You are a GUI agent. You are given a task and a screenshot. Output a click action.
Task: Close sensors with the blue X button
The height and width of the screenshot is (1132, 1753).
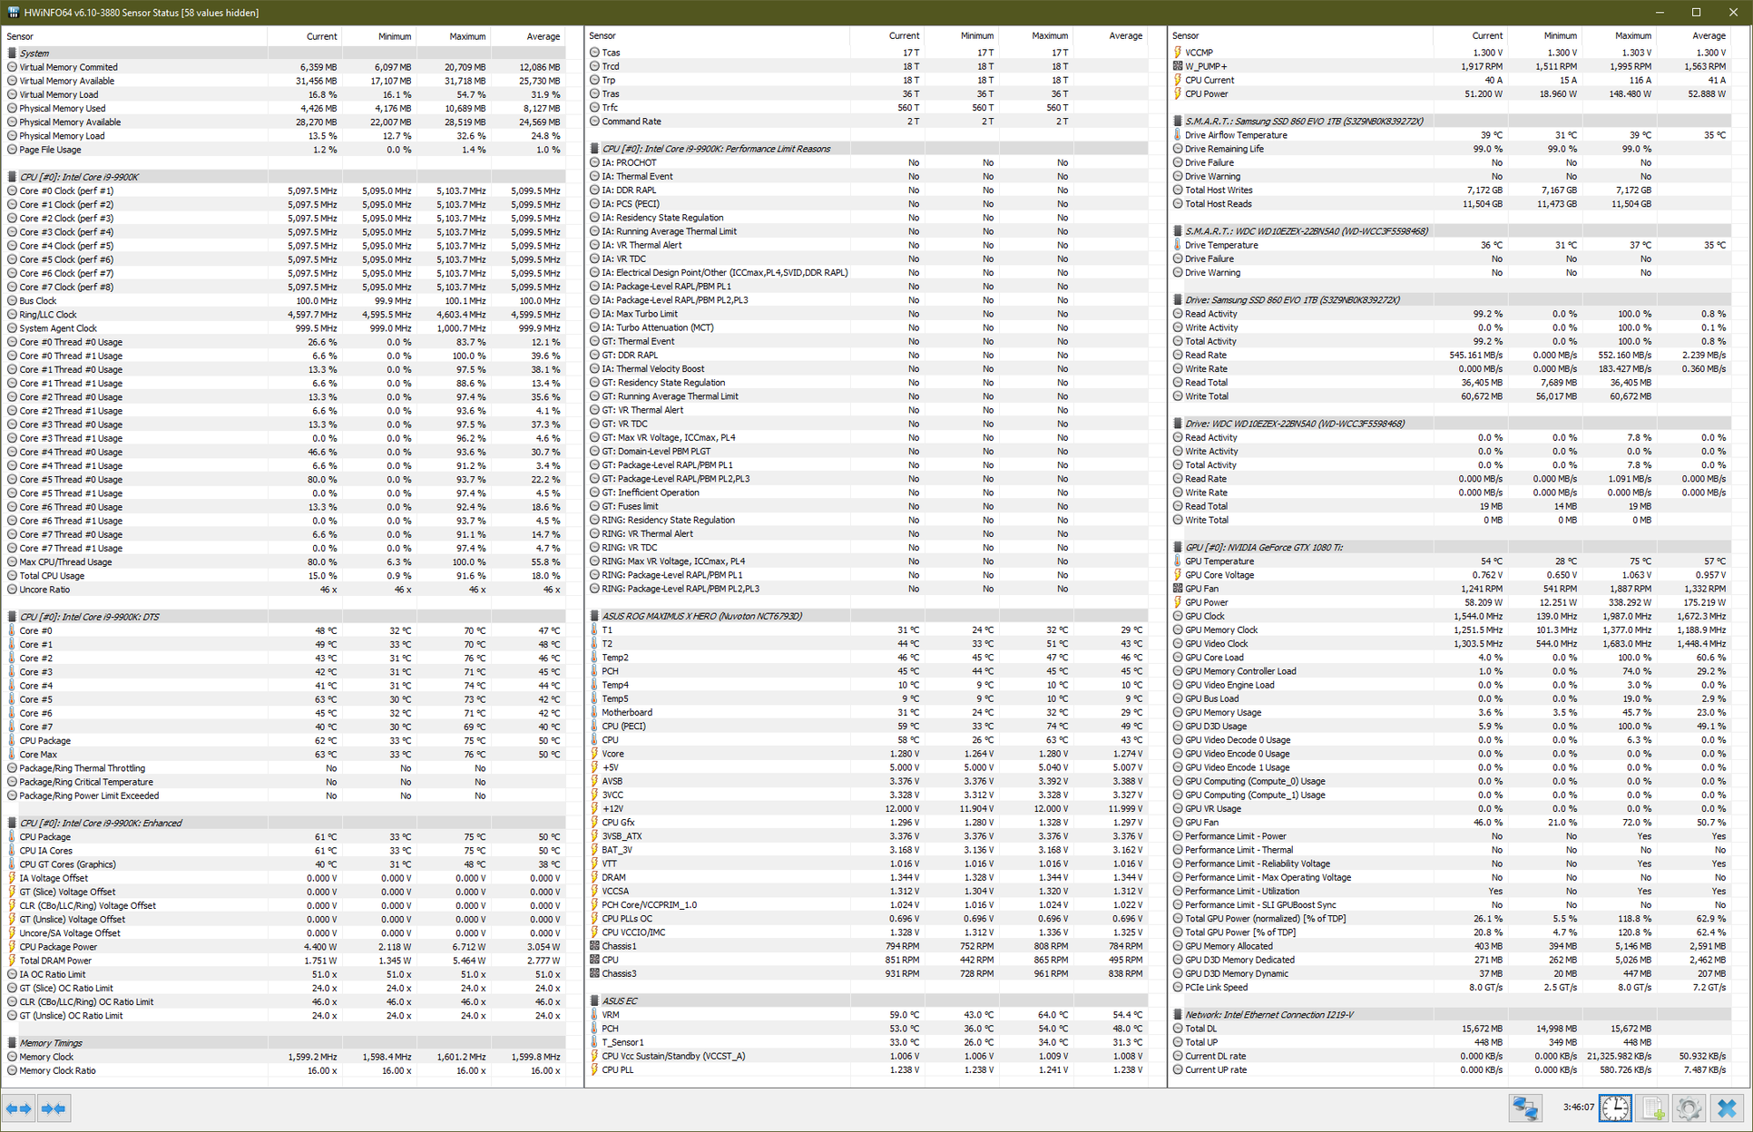click(1727, 1108)
